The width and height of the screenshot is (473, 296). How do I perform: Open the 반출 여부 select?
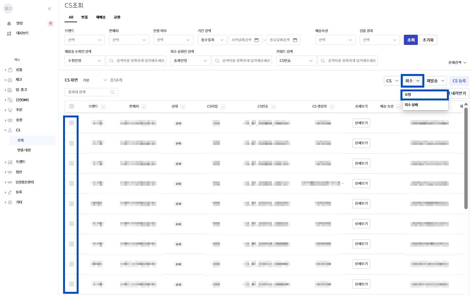173,40
